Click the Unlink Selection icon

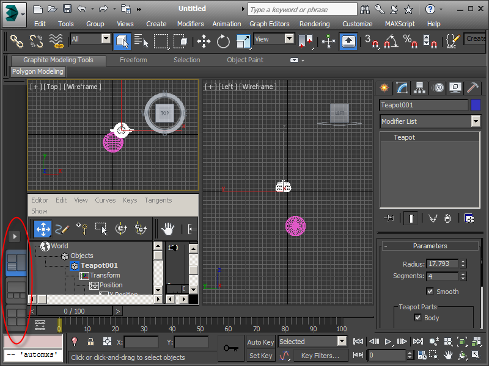36,41
